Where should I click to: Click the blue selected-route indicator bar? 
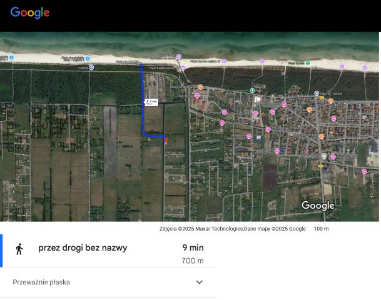[x=1, y=251]
